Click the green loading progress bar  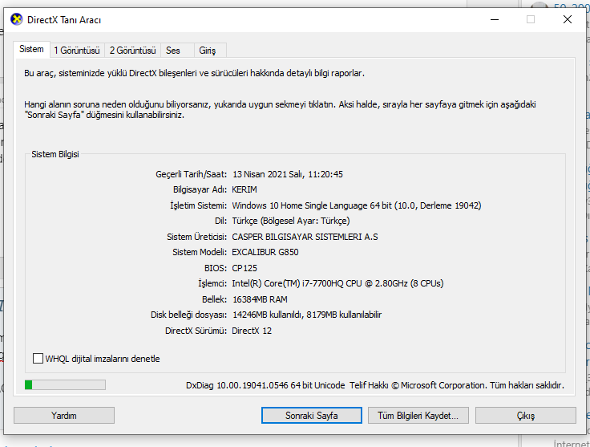65,385
